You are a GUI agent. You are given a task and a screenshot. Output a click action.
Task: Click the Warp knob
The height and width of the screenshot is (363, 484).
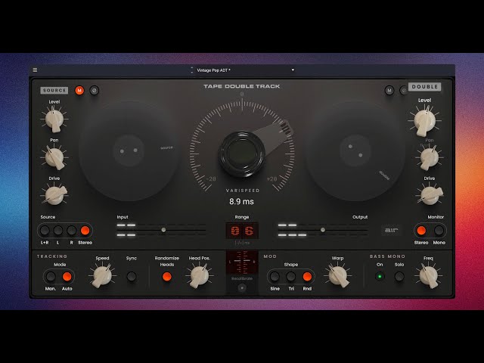[338, 275]
